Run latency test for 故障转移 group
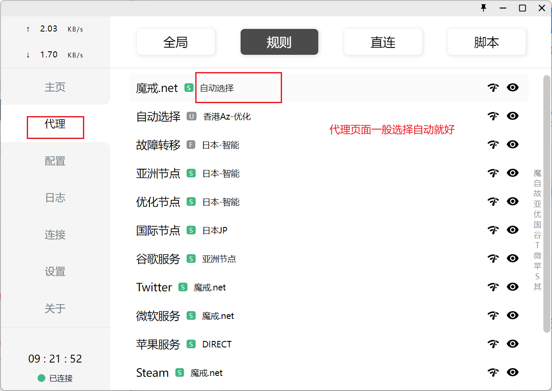 coord(493,145)
